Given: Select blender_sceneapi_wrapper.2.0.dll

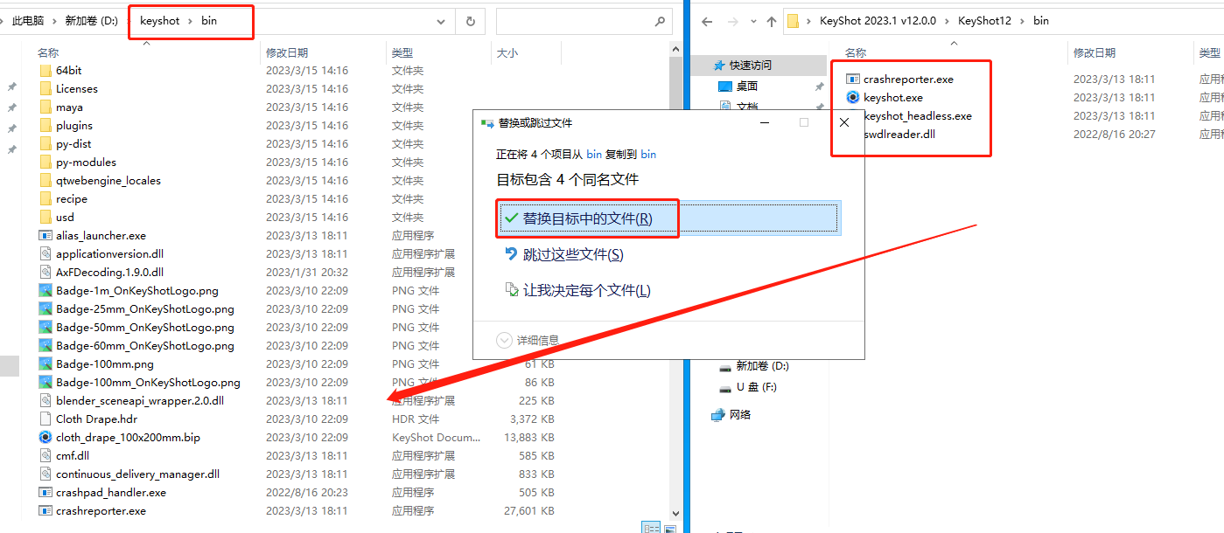Looking at the screenshot, I should [140, 400].
